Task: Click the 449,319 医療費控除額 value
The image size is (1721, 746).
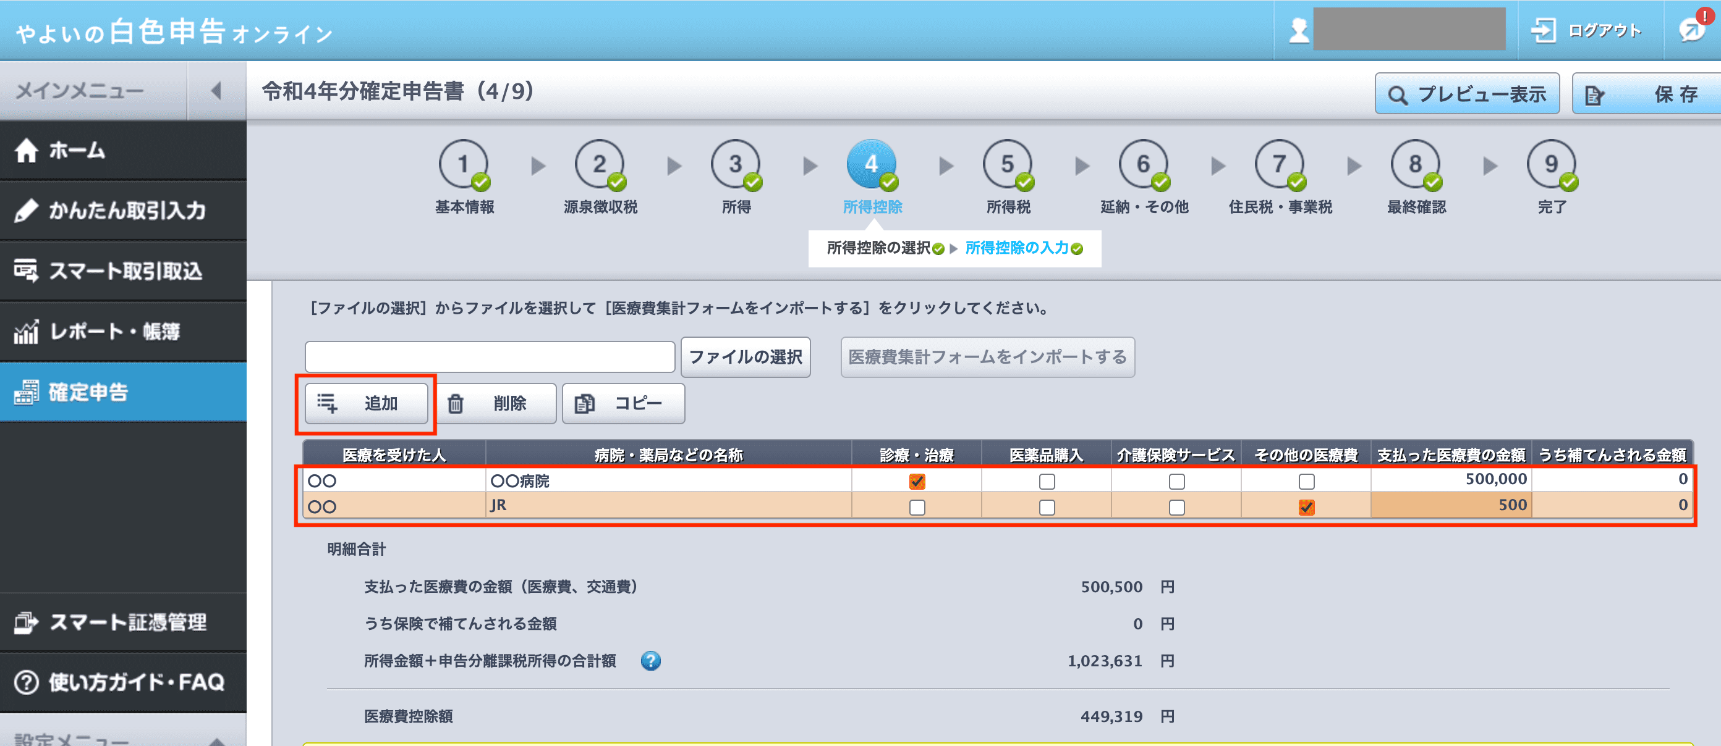Action: coord(1111,716)
